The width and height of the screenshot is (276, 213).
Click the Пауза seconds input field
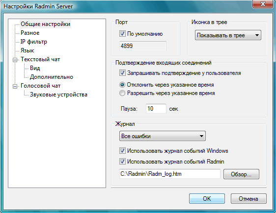[x=156, y=109]
